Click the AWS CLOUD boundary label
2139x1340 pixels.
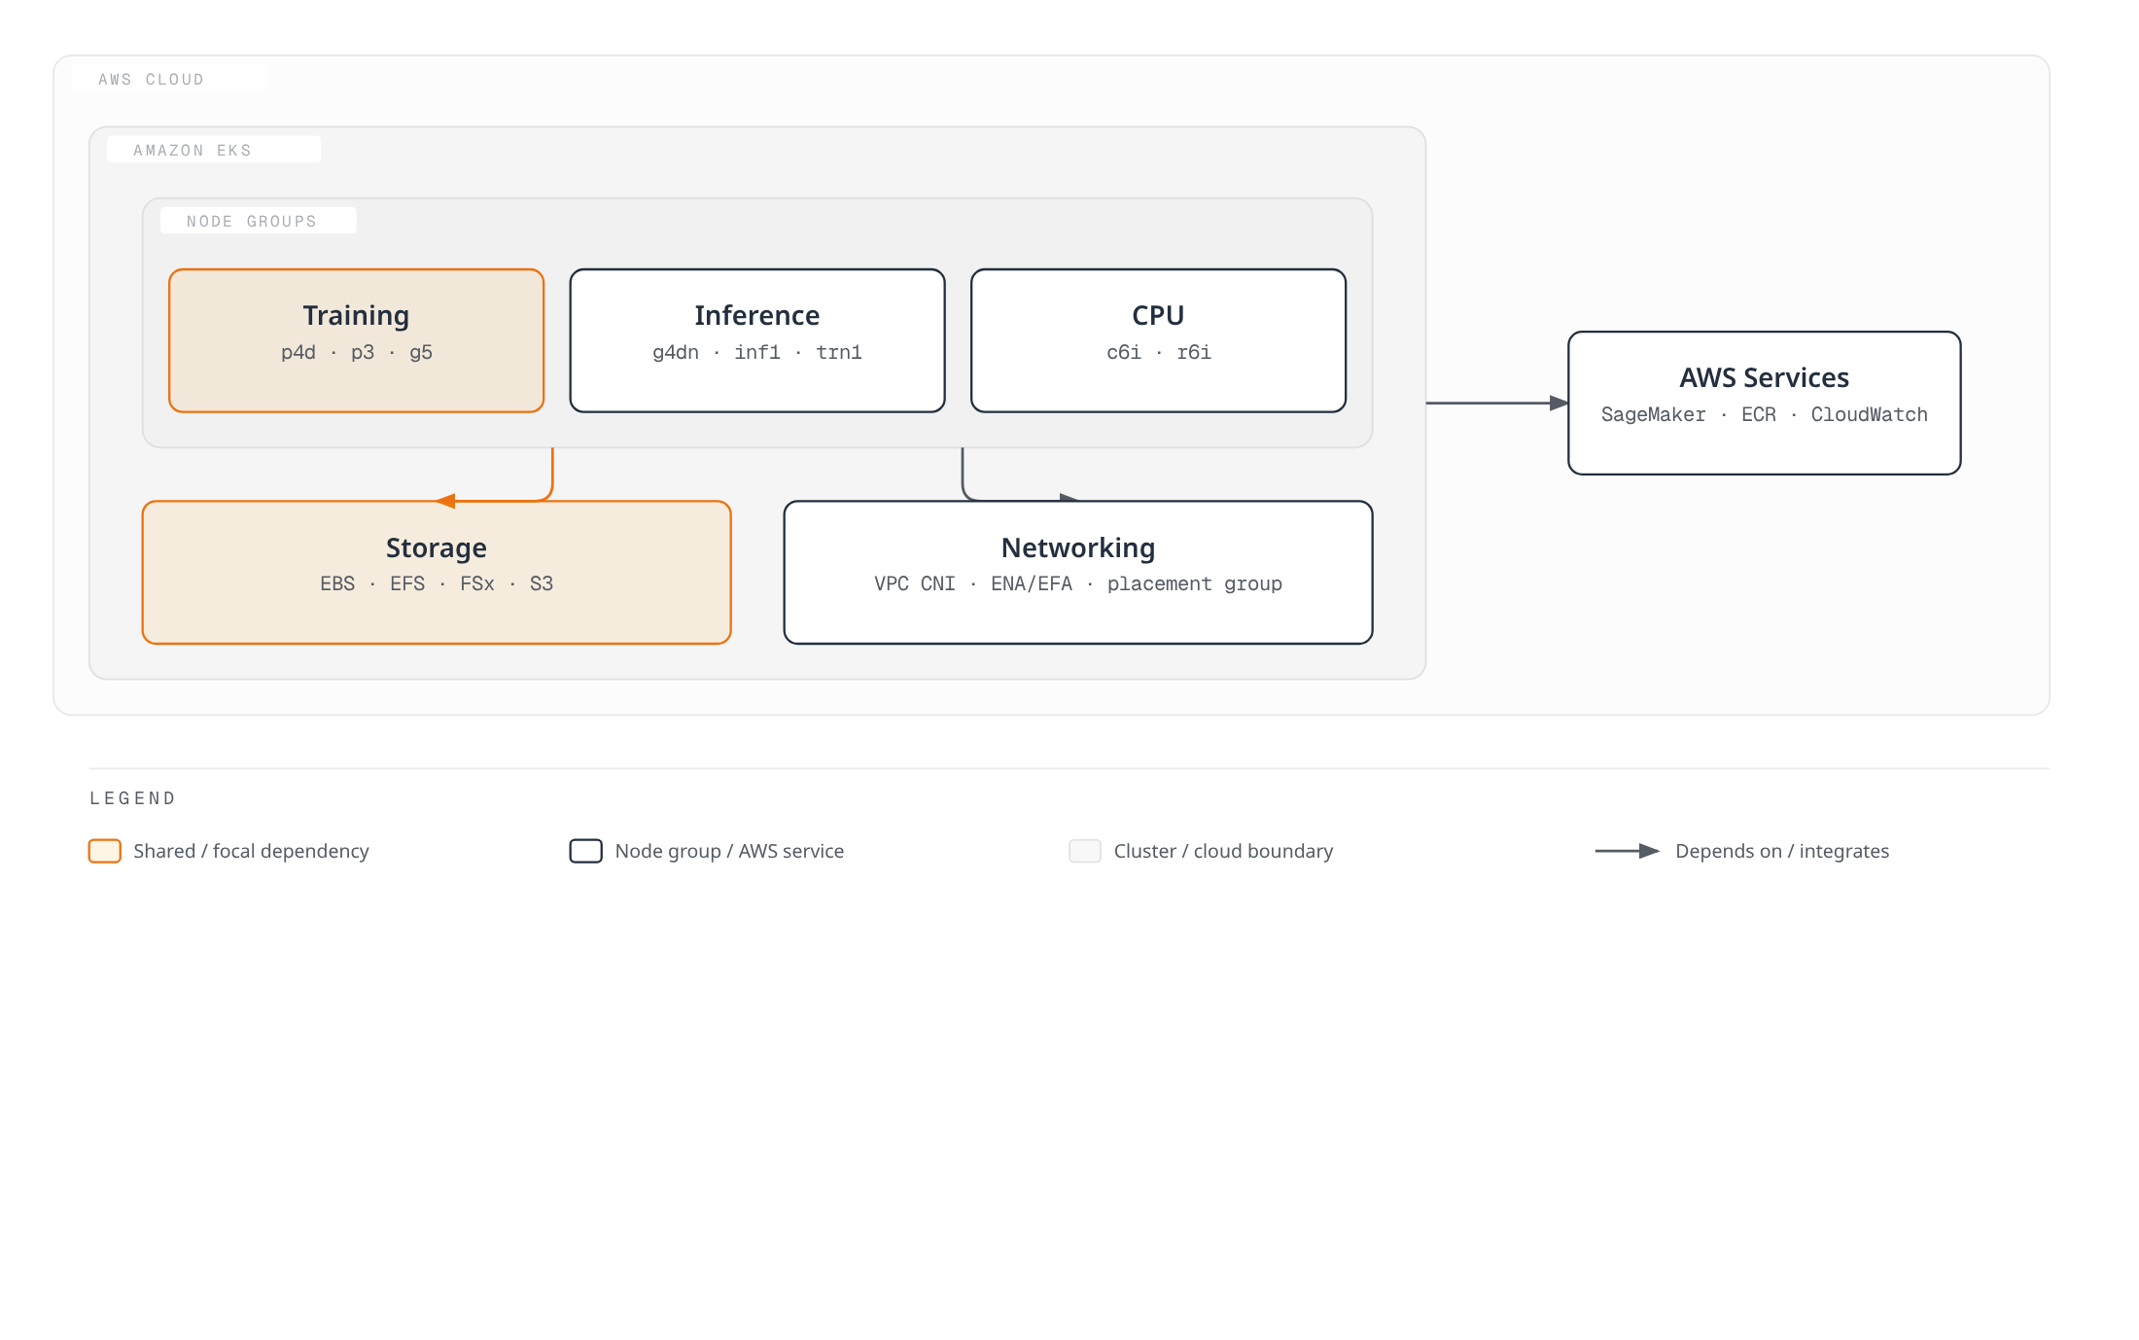(x=152, y=80)
